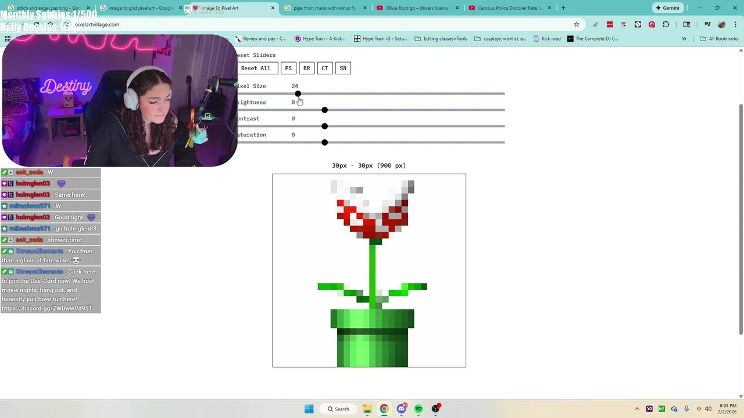744x418 pixels.
Task: Click the address bar URL
Action: (x=97, y=24)
